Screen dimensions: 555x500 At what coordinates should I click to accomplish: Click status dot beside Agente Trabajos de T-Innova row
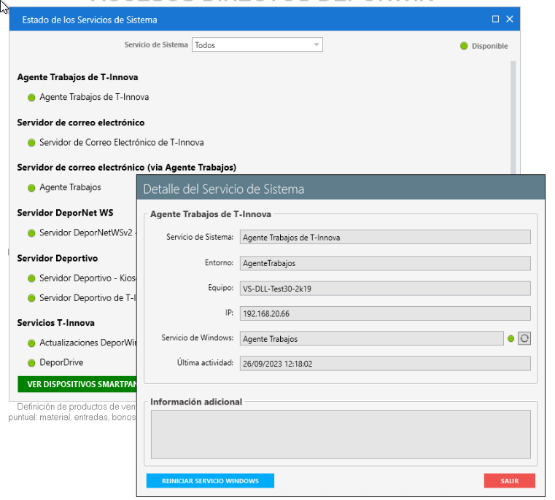(x=31, y=98)
